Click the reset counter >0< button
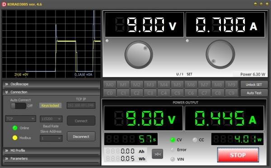 click(x=157, y=154)
